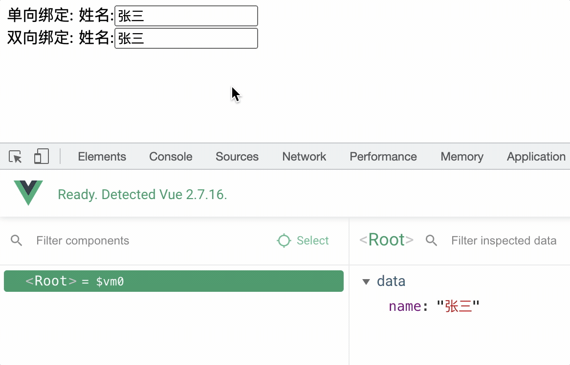The image size is (570, 365).
Task: Toggle the device toolbar icon
Action: click(x=41, y=157)
